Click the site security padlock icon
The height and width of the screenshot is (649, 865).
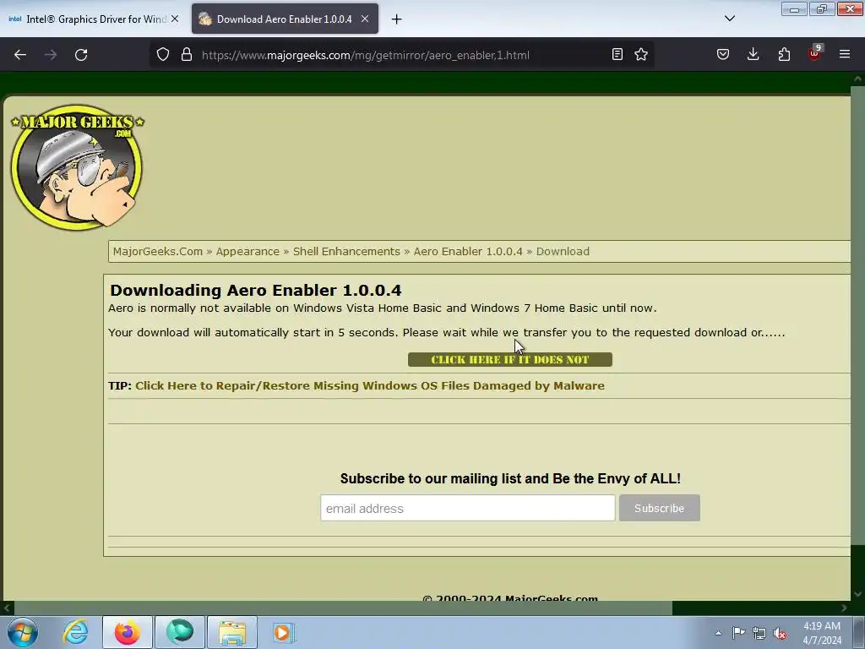[x=187, y=55]
